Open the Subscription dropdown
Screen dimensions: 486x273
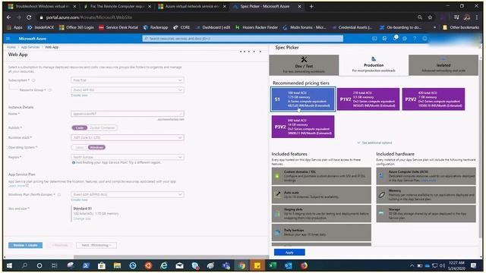(128, 80)
